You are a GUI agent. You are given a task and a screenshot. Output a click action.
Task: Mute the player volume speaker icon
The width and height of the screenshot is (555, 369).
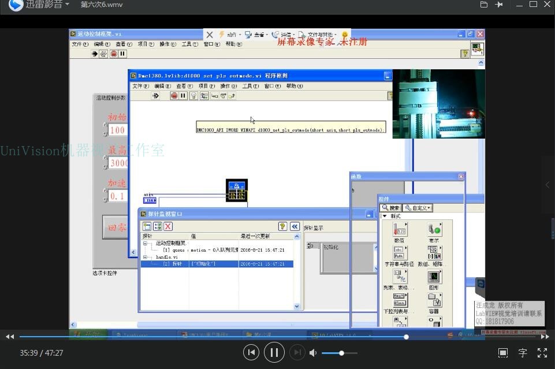313,353
